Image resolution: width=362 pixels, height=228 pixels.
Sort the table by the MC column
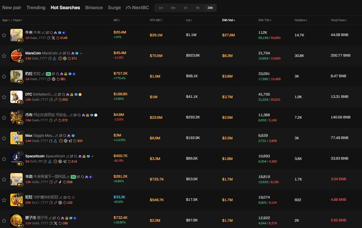(x=117, y=20)
